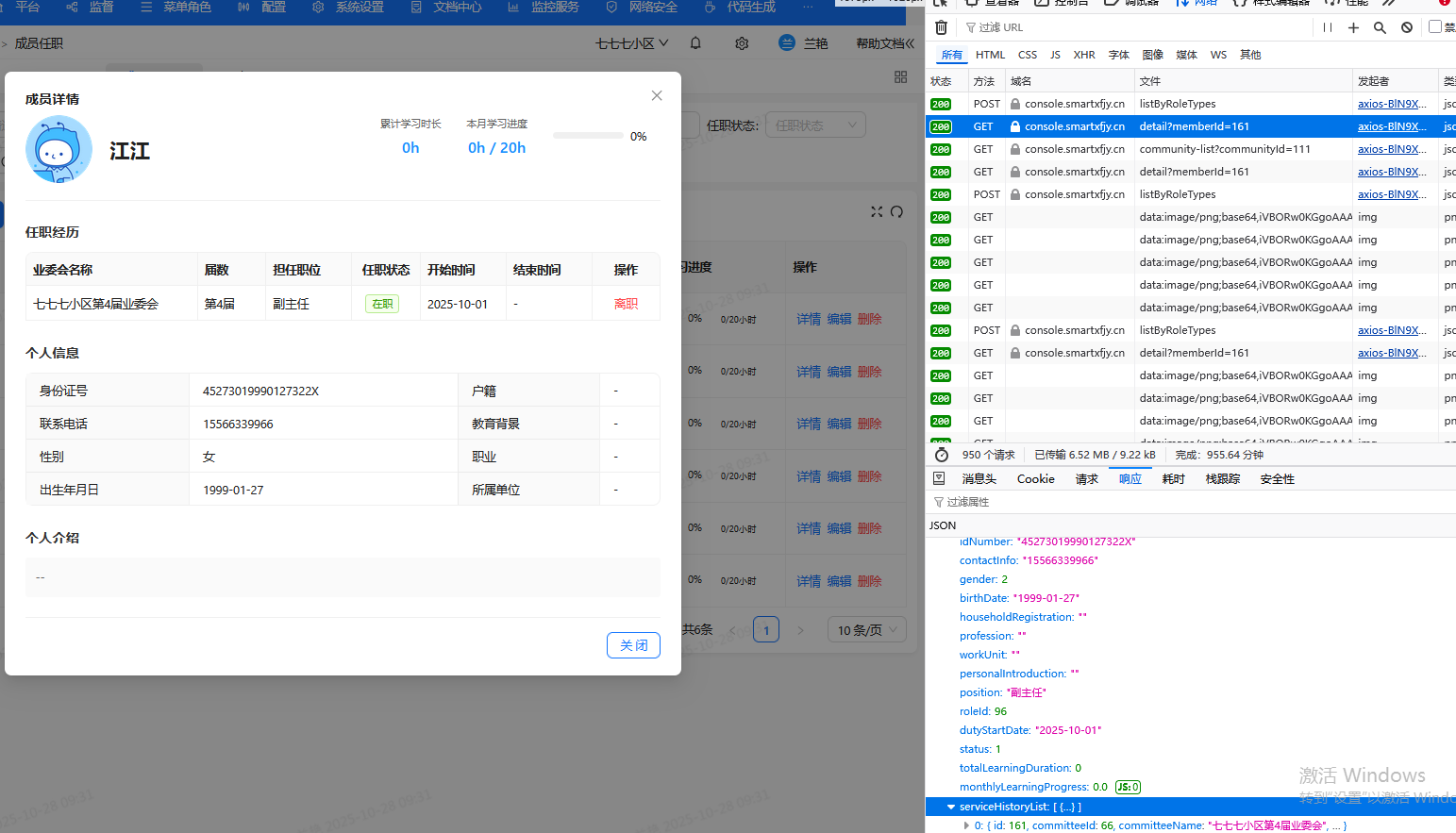Collapse the serviceHistoryList JSON node

click(951, 807)
